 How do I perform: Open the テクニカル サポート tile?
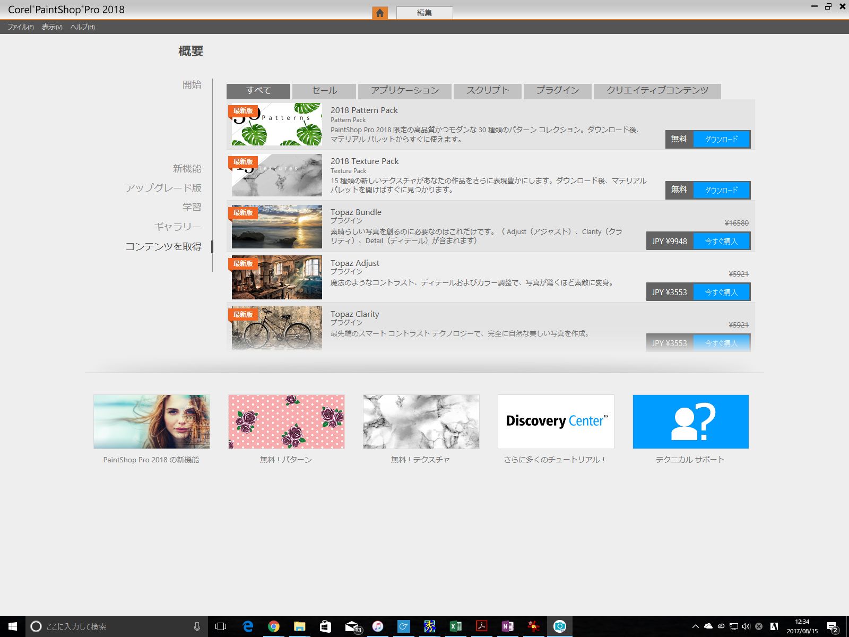point(691,421)
